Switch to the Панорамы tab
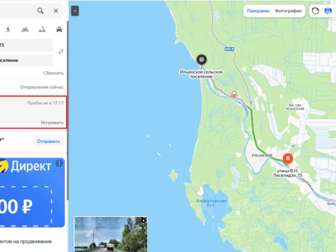 (x=258, y=11)
